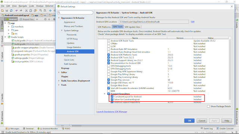The image size is (239, 134).
Task: Expand the Tools settings group
Action: (59, 85)
